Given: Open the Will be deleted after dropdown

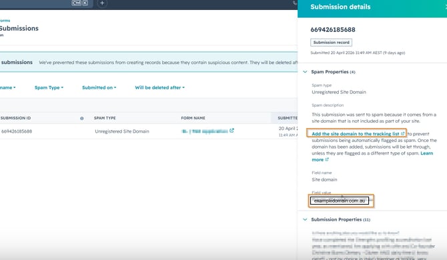Looking at the screenshot, I should [160, 87].
